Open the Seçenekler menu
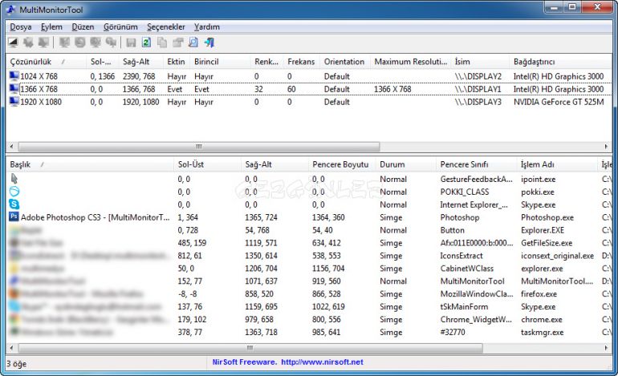The height and width of the screenshot is (376, 618). click(166, 26)
